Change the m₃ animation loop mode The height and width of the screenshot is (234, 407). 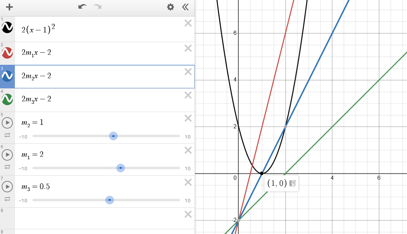point(7,199)
